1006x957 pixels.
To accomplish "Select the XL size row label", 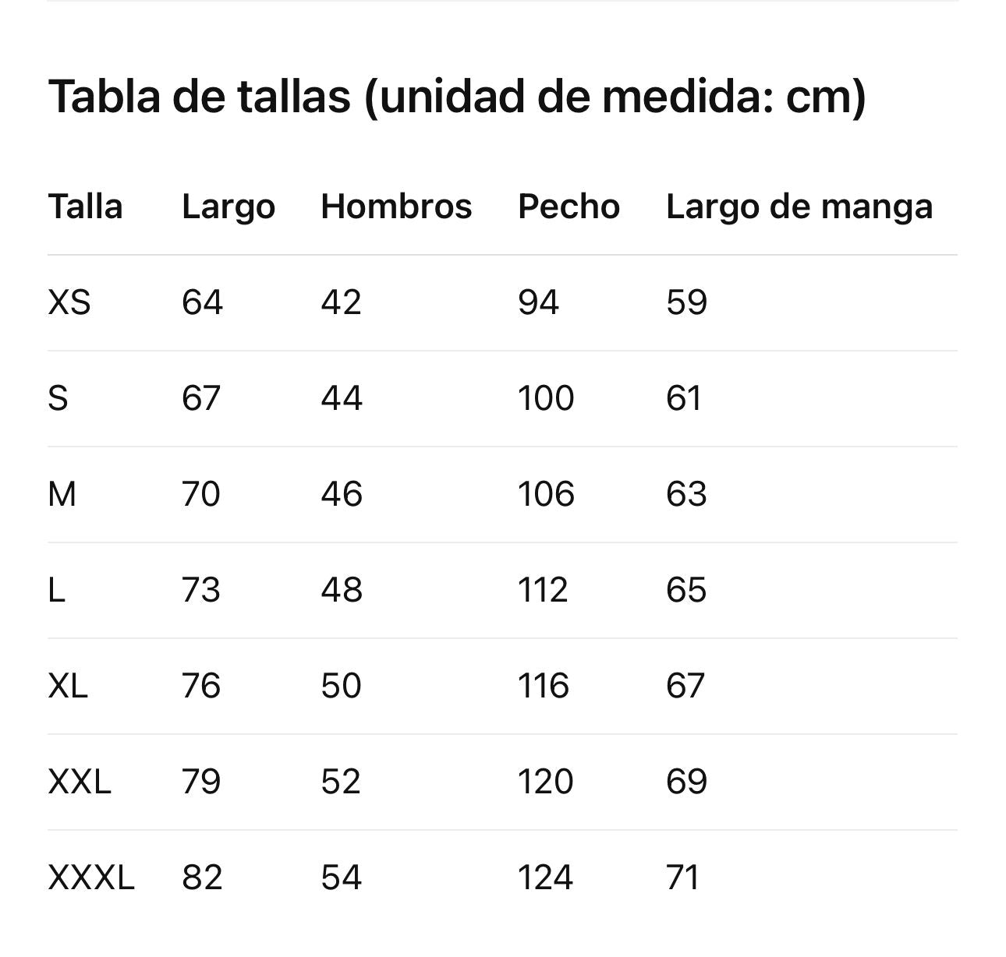I will (68, 686).
